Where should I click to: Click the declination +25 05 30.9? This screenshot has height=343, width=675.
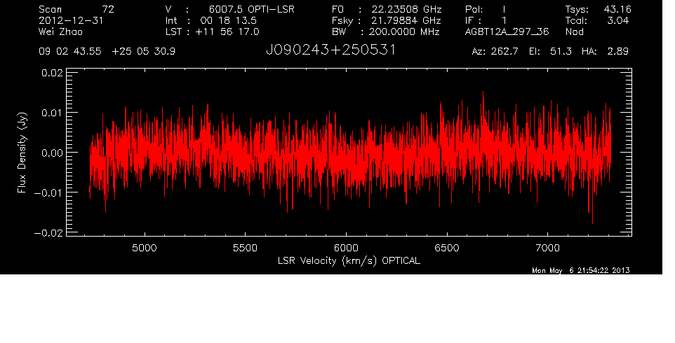(x=143, y=52)
